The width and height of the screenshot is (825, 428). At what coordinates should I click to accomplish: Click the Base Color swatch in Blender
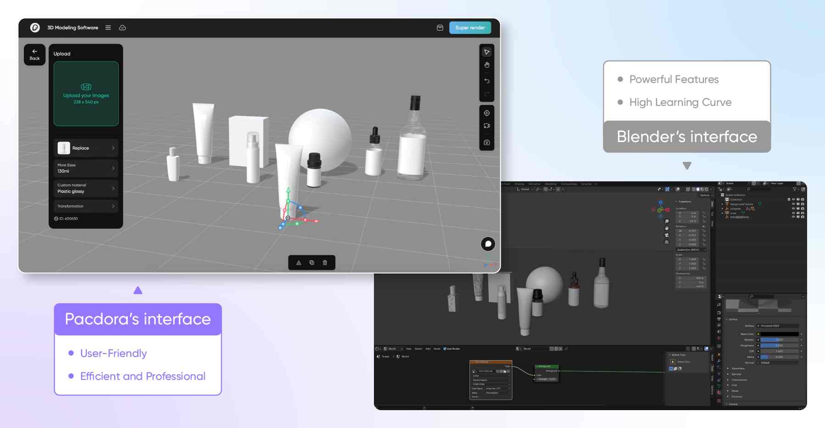pos(780,334)
